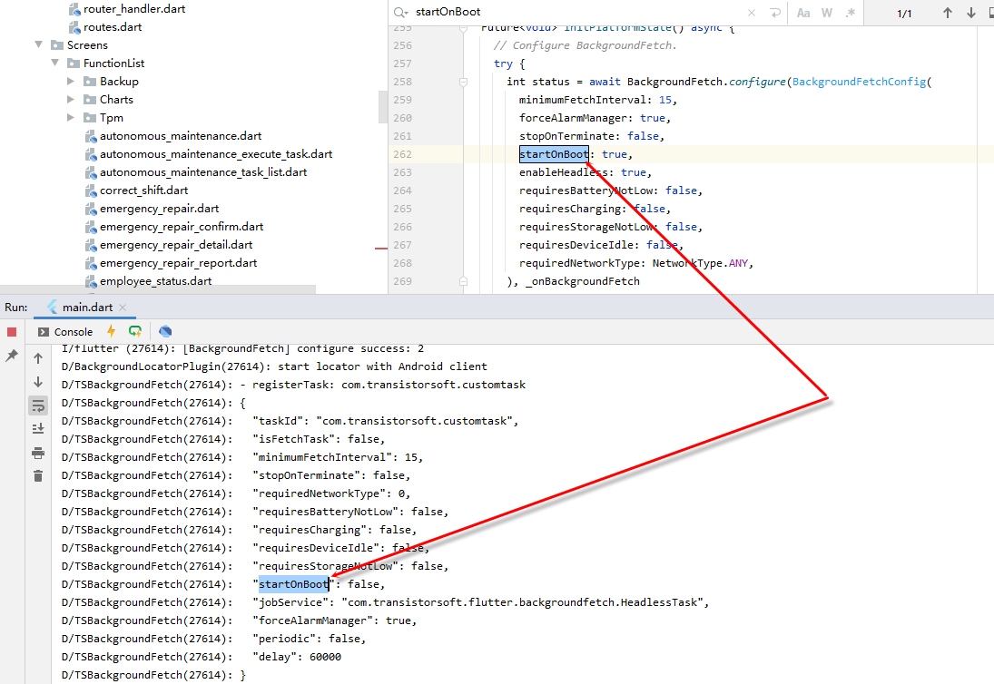Click stopOnTerminate in editor line 261
The width and height of the screenshot is (994, 684).
(566, 136)
